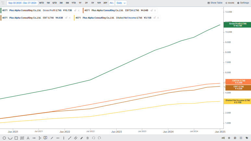This screenshot has width=251, height=141.
Task: Open the hamburger menu at top left
Action: click(3, 3)
